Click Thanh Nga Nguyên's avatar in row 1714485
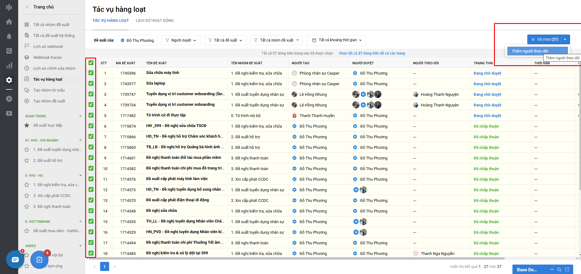The height and width of the screenshot is (274, 581). [x=416, y=253]
